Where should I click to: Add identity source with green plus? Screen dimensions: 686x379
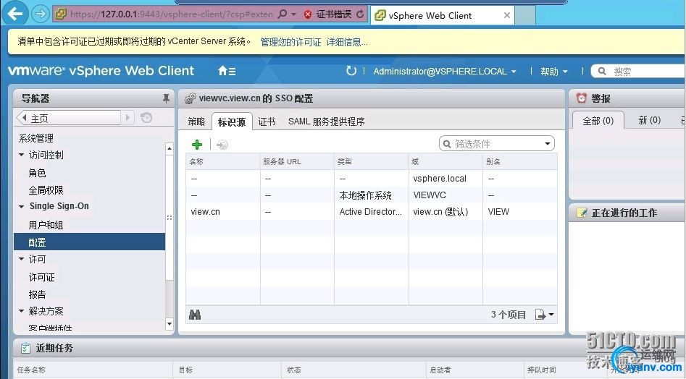[x=197, y=144]
